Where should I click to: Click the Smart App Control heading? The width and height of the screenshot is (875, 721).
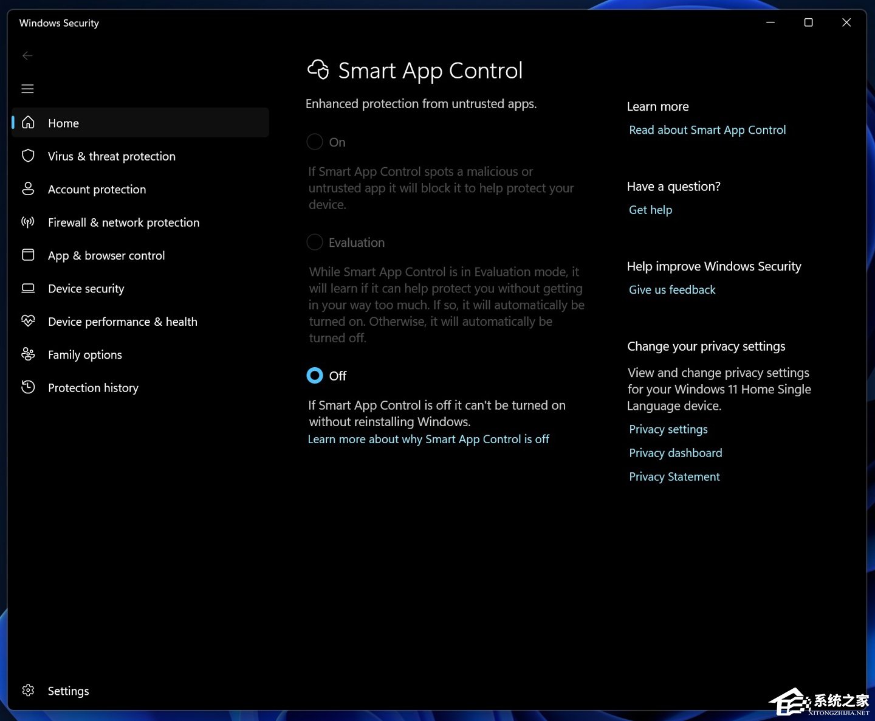coord(430,71)
